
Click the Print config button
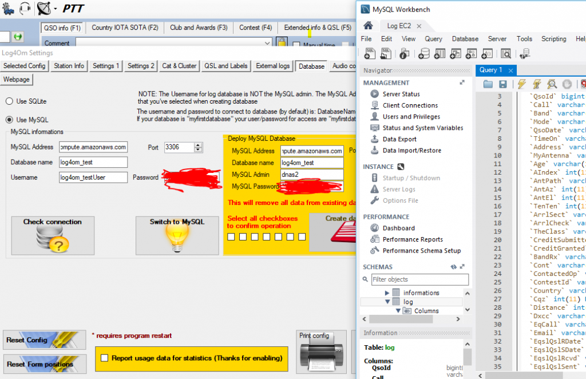pyautogui.click(x=322, y=352)
